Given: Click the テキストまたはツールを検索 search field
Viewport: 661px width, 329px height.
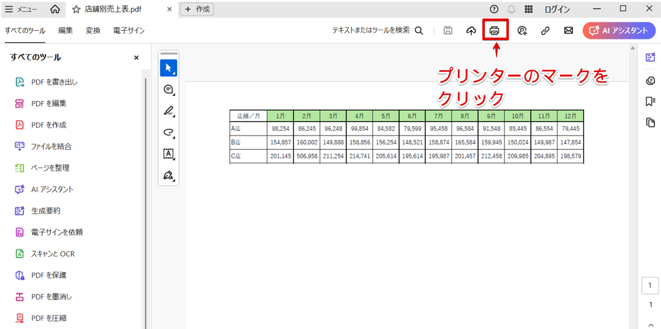Looking at the screenshot, I should tap(377, 30).
